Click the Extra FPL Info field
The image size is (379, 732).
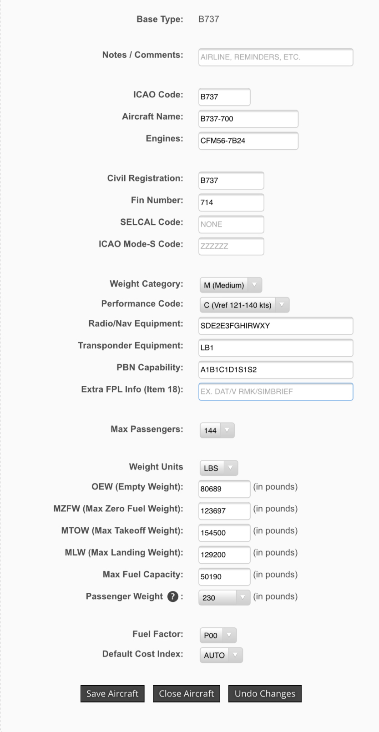pyautogui.click(x=276, y=392)
